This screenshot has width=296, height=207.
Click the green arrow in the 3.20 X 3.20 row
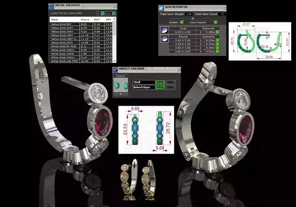(218, 44)
